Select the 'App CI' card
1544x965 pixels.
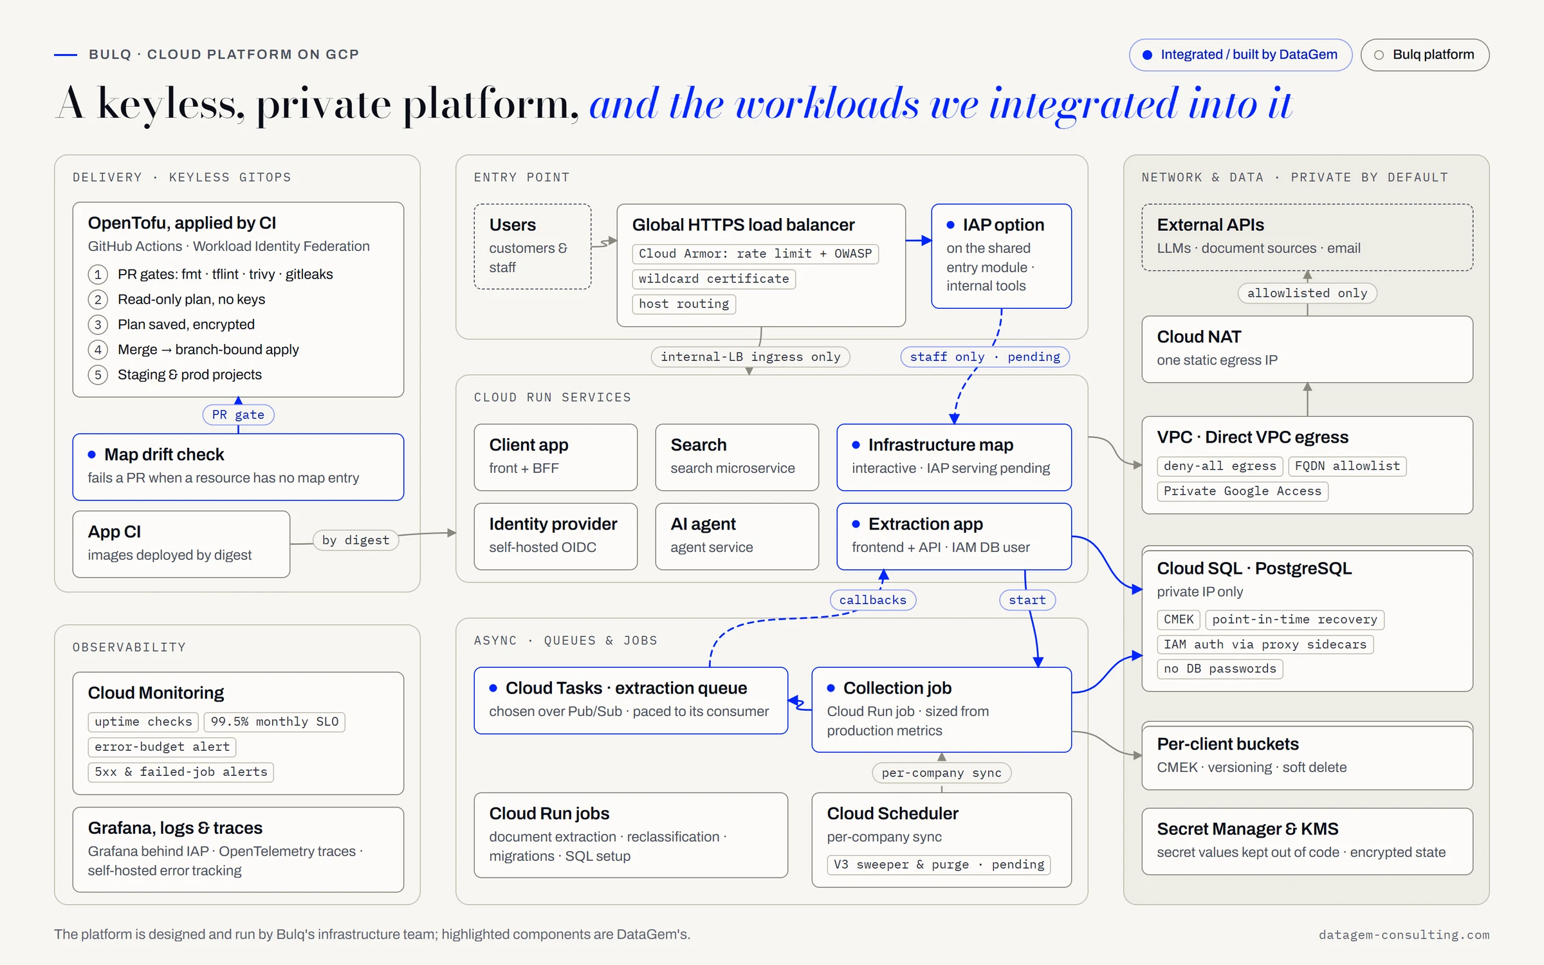tap(181, 544)
